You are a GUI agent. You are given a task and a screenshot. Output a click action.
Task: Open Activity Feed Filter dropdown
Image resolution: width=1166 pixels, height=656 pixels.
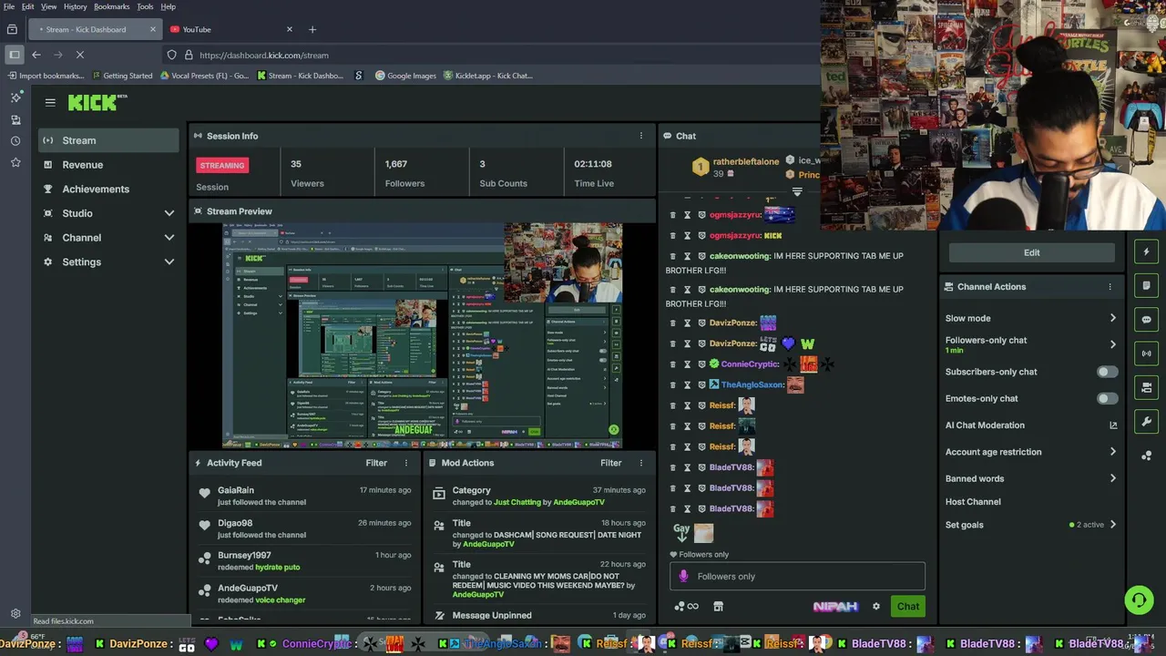click(x=376, y=463)
